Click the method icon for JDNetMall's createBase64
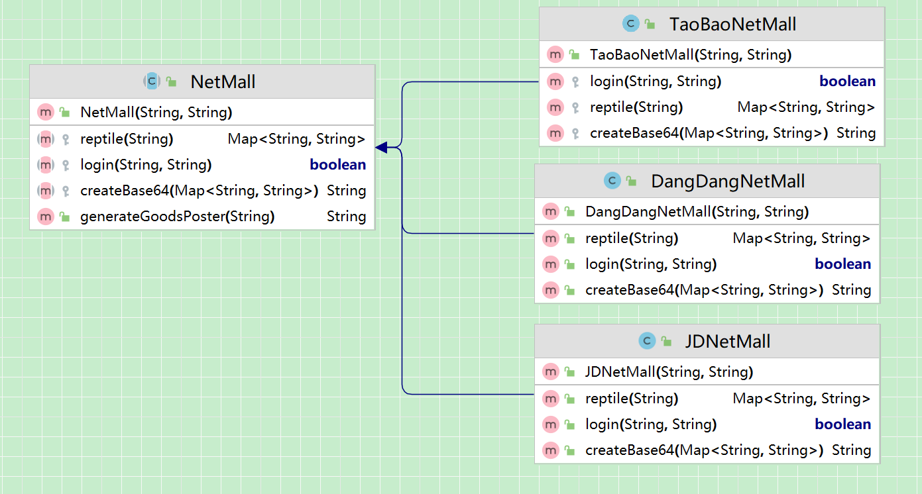The width and height of the screenshot is (922, 494). tap(551, 451)
